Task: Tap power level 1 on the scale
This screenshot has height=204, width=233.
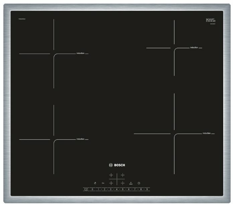Action: pos(98,190)
